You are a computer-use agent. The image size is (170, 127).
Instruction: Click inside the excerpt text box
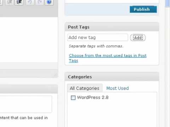pos(26,104)
